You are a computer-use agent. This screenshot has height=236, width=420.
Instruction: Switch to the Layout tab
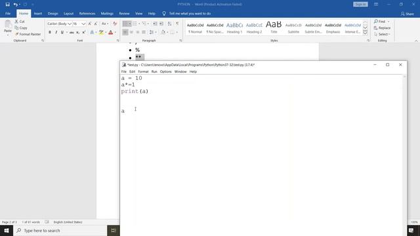(68, 13)
